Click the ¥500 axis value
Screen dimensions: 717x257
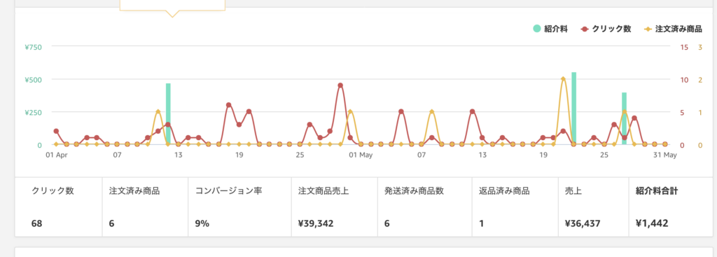point(34,80)
